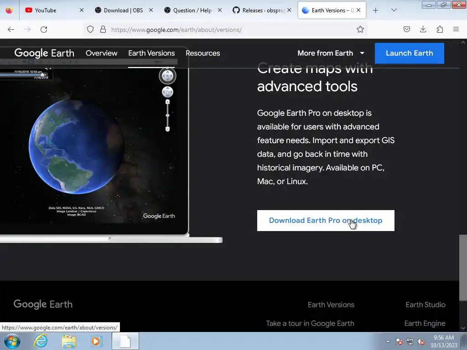Click Download Earth Pro on desktop button
The height and width of the screenshot is (350, 467).
[x=326, y=221]
